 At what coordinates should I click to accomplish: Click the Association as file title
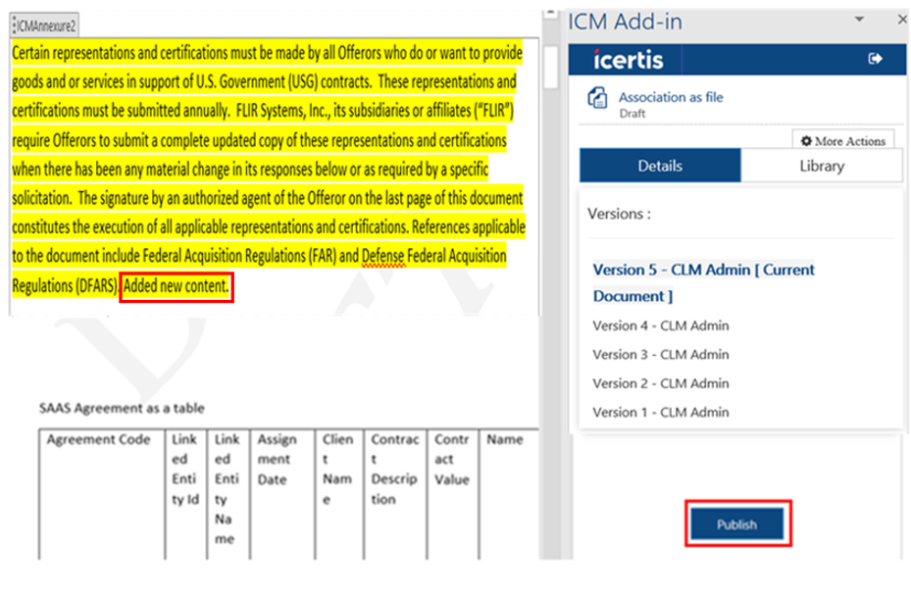tap(670, 97)
